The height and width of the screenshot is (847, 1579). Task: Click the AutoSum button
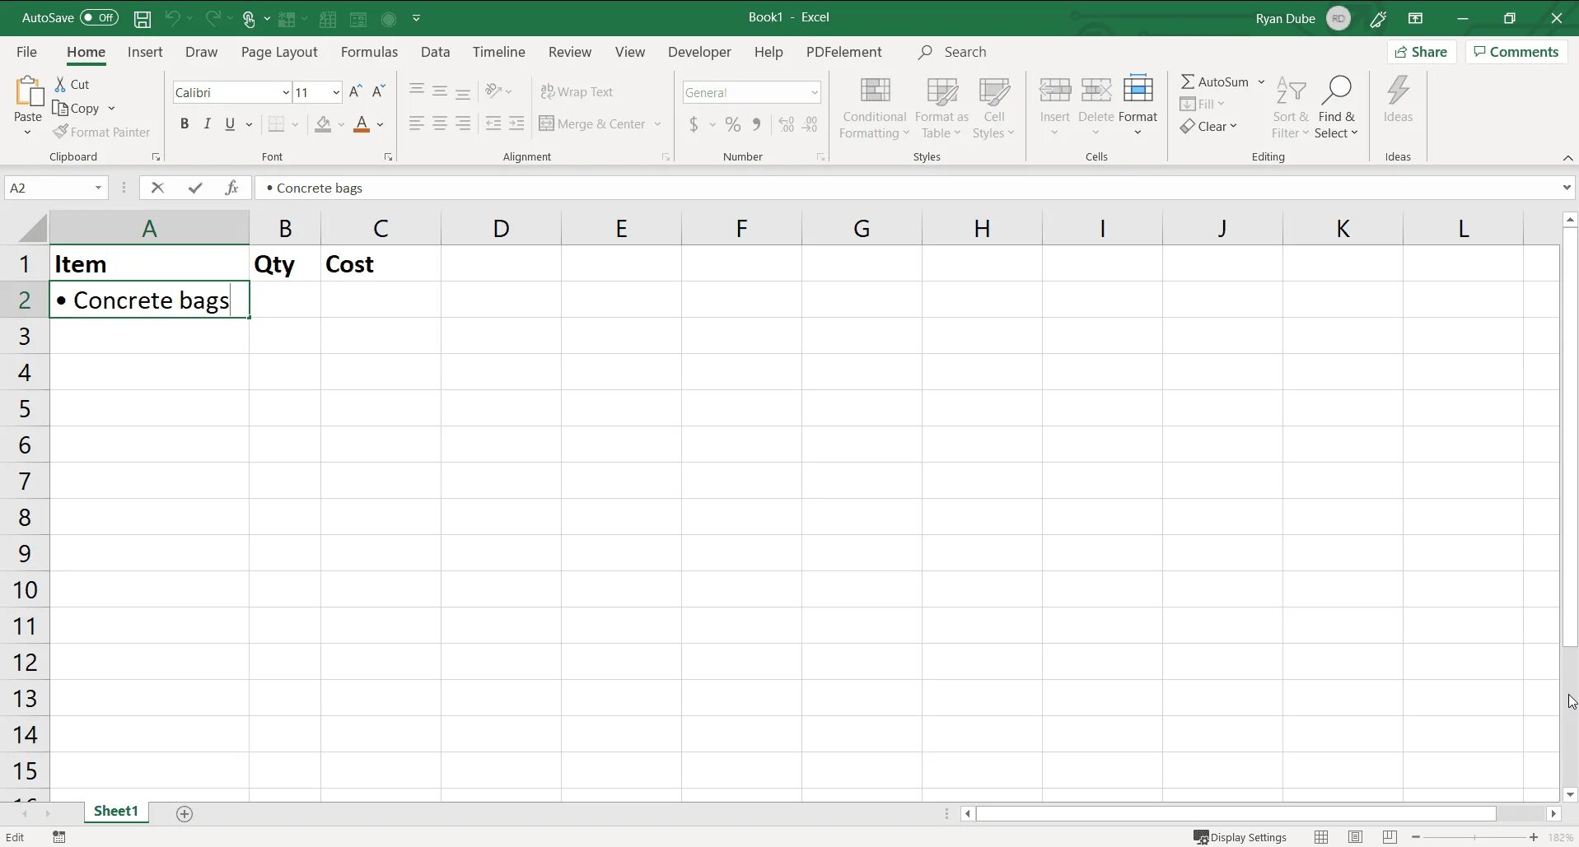tap(1214, 81)
